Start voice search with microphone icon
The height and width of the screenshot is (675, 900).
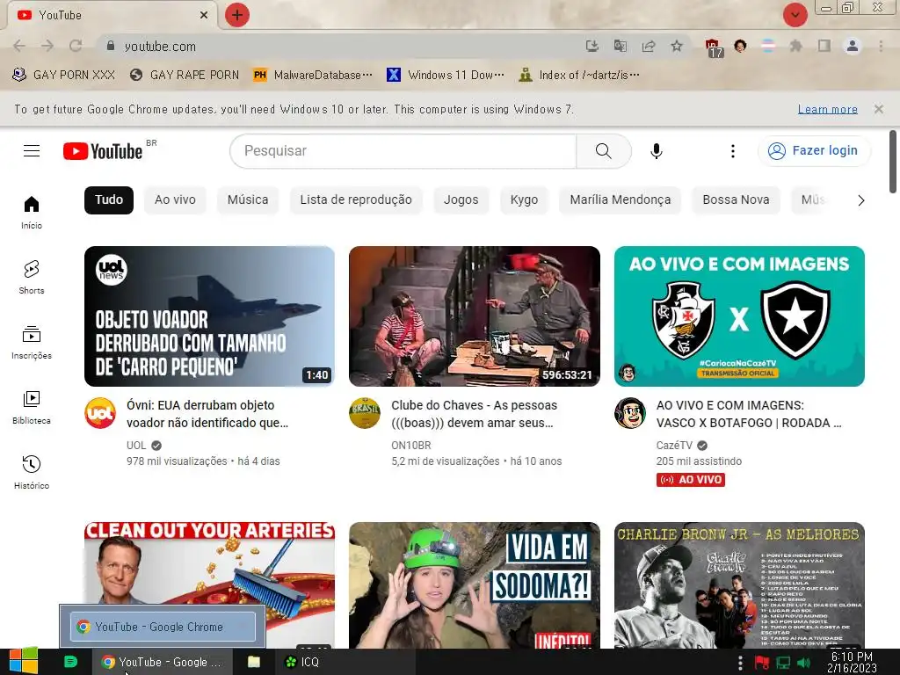click(x=656, y=151)
